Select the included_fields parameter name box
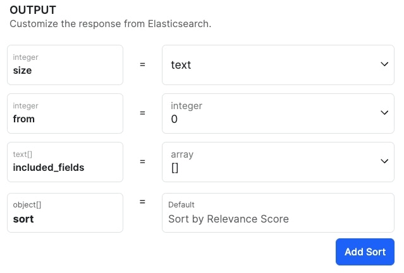Screen dimensions: 404x273 pos(65,161)
